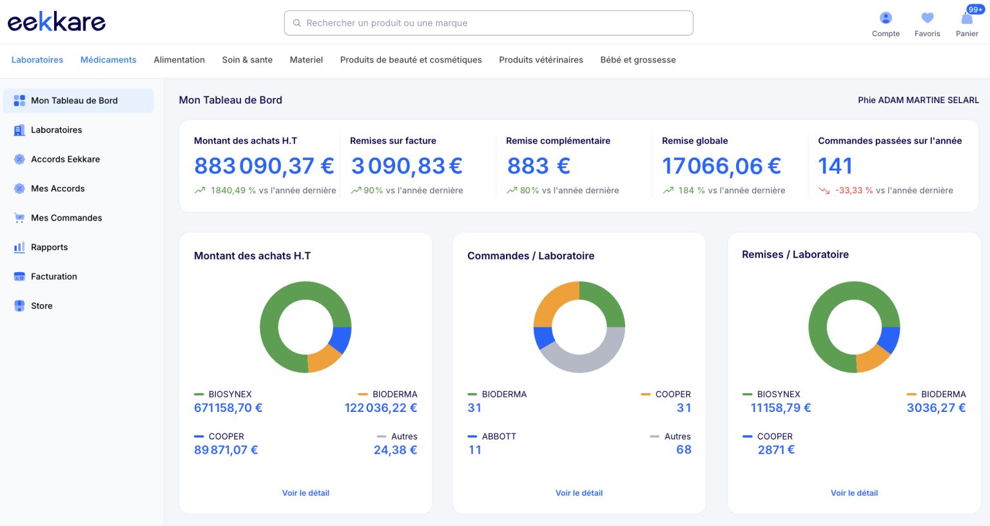Select Mon Tableau de Bord in sidebar
This screenshot has height=526, width=990.
coord(79,101)
